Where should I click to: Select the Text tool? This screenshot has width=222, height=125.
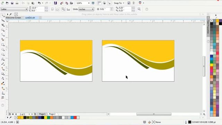(x=2, y=59)
